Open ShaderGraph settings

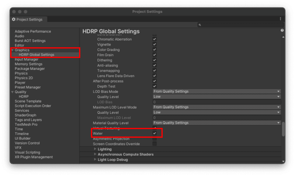click(25, 115)
